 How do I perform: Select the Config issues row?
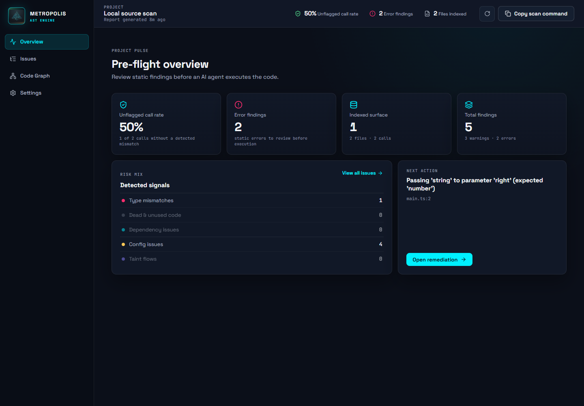click(252, 244)
